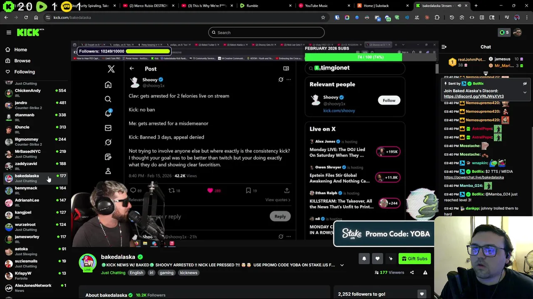Select dtanmanb channel in sidebar
533x299 pixels.
click(x=35, y=117)
